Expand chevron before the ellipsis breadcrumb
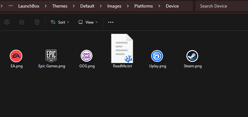The width and height of the screenshot is (248, 117). tap(2, 6)
